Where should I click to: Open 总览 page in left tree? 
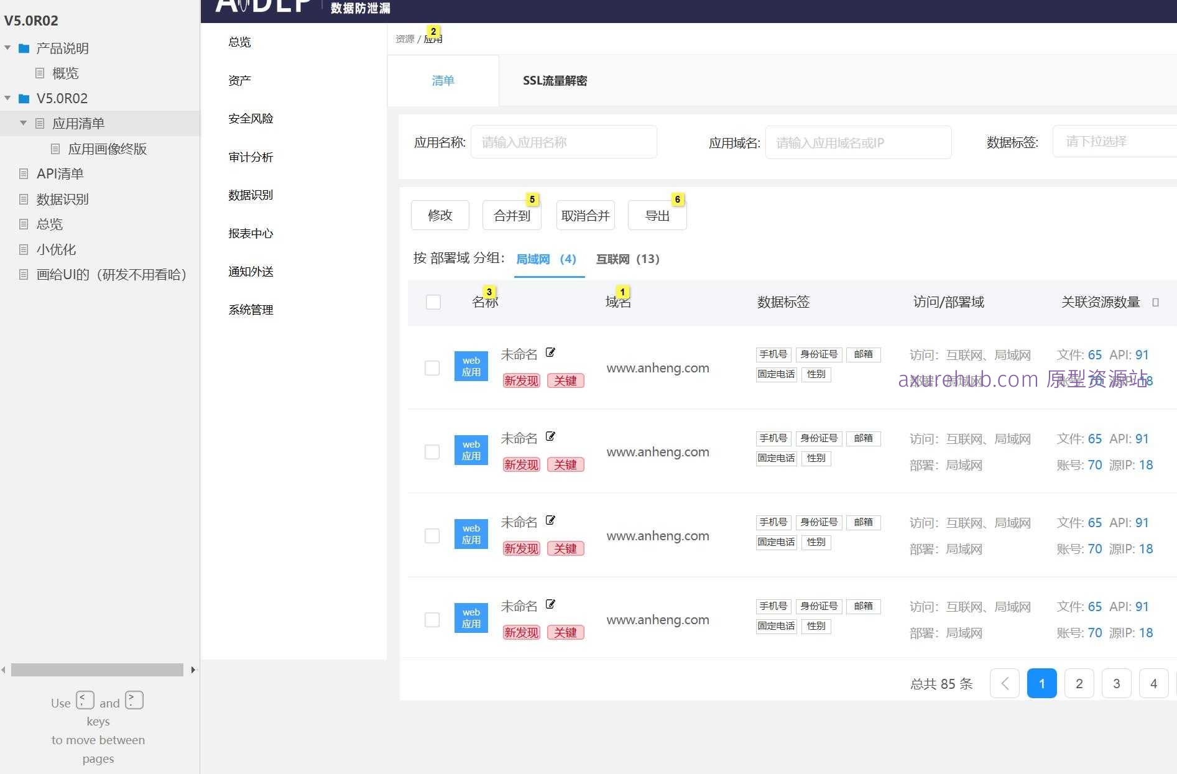[49, 224]
